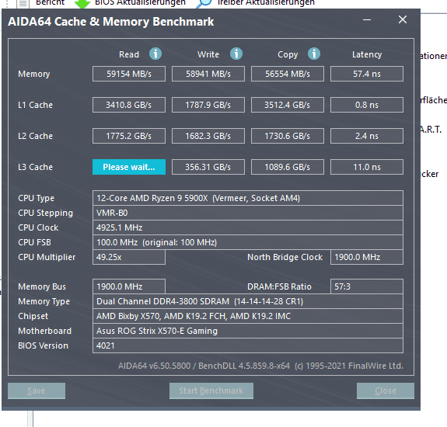Click Chipset field AMD Bixby X570
The image size is (447, 427).
click(248, 316)
